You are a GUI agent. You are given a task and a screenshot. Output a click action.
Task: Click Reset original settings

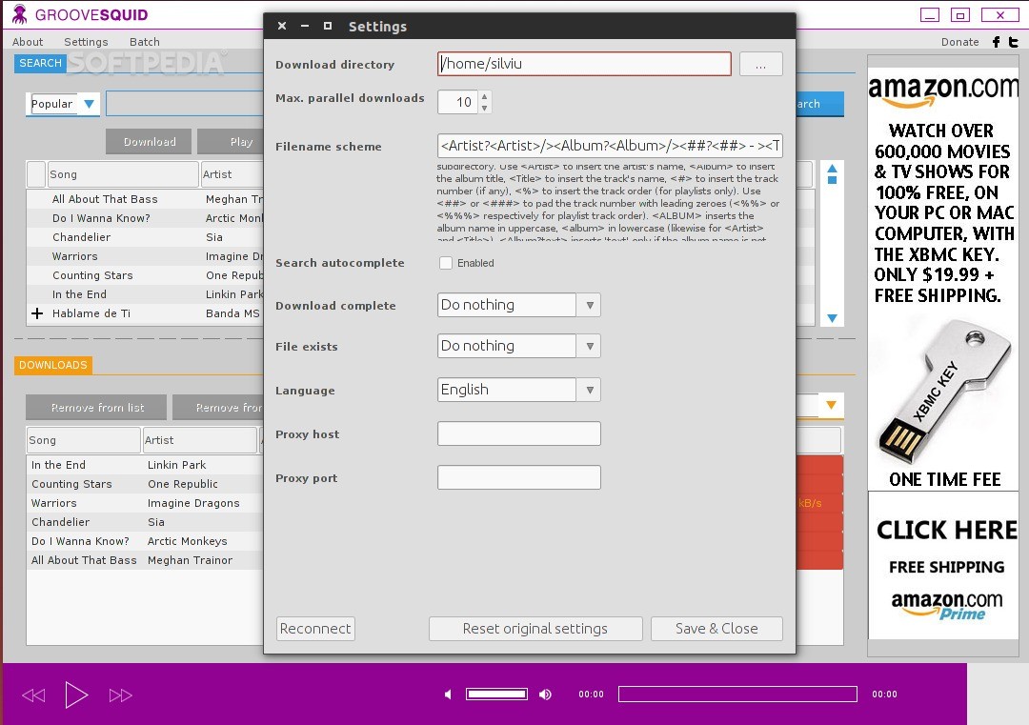click(x=535, y=629)
